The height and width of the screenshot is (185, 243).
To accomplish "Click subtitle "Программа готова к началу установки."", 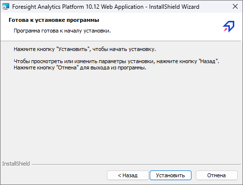I will 62,31.
